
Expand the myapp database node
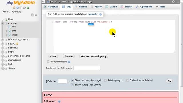3,44
